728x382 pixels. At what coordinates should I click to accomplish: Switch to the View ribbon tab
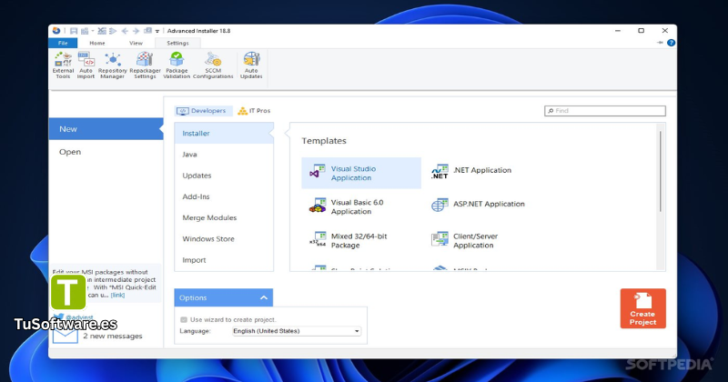(x=136, y=43)
